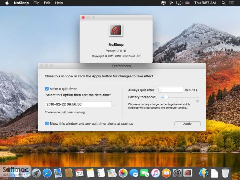The image size is (240, 180).
Task: Launch Safari compass icon from the Dock
Action: click(47, 173)
